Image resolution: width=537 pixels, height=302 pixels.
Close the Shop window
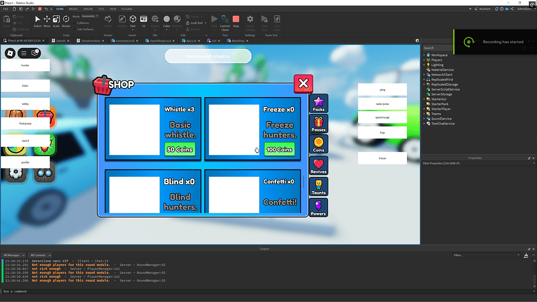pyautogui.click(x=303, y=83)
